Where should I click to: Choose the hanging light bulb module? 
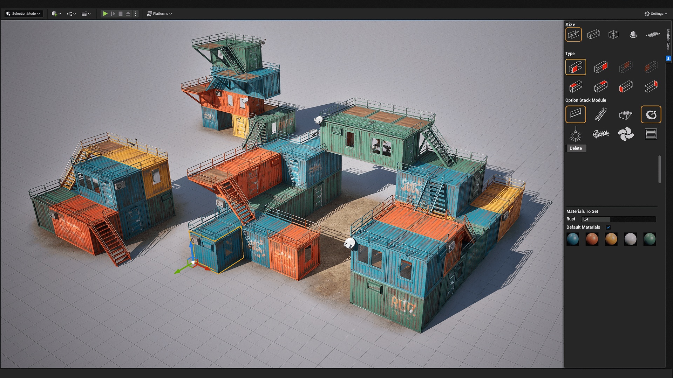click(576, 134)
